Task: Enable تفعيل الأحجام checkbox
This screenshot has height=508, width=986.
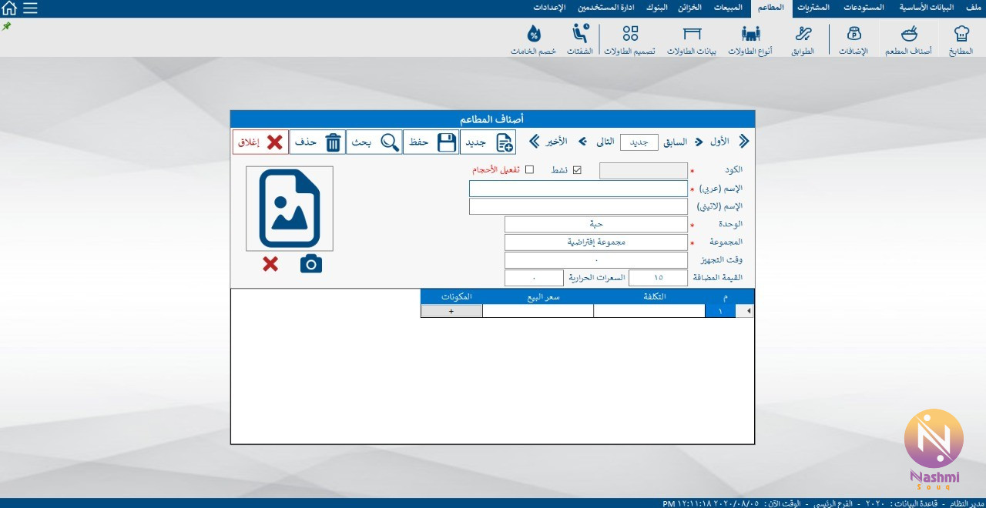Action: tap(529, 170)
